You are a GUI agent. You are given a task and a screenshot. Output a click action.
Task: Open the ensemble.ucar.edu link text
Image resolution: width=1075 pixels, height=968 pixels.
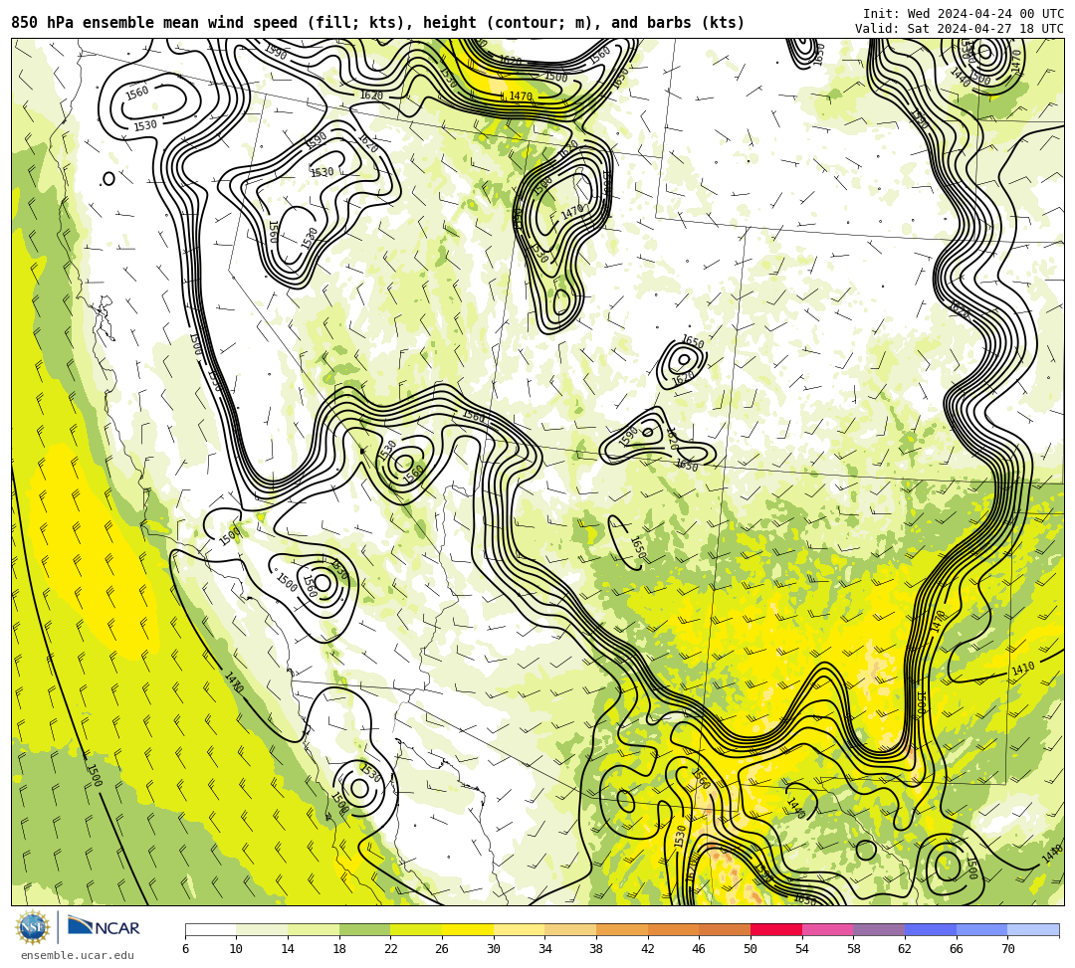pos(78,955)
